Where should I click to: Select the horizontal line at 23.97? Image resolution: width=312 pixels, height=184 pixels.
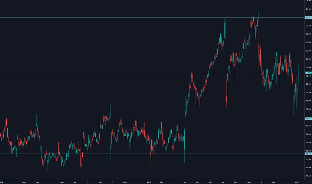pyautogui.click(x=152, y=18)
